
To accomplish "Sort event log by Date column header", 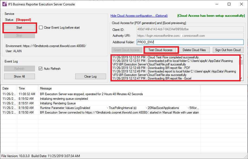I will tap(9, 88).
